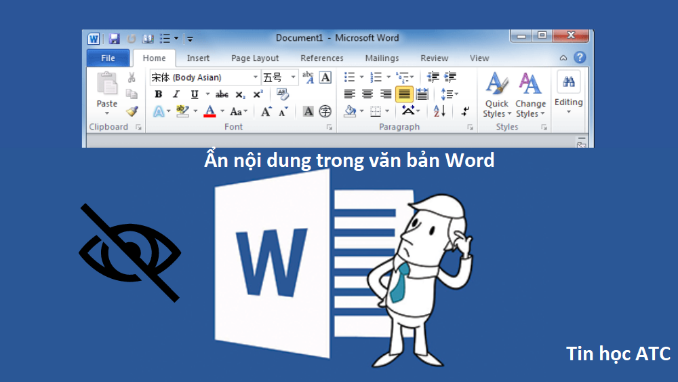The image size is (678, 382).
Task: Click the Redo/Repeat arrow icon
Action: (132, 39)
